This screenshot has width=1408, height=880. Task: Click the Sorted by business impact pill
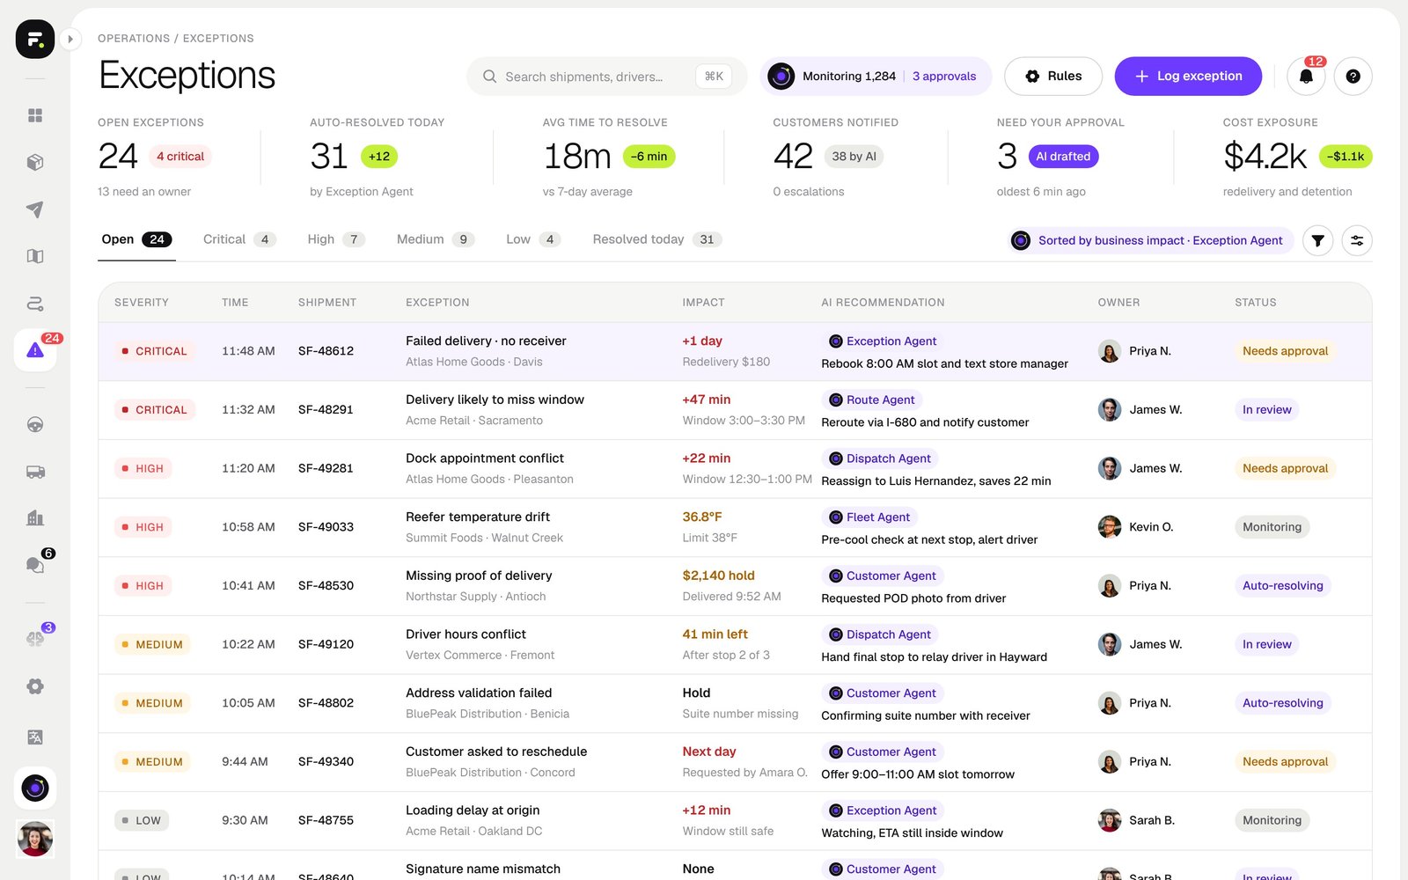point(1151,240)
